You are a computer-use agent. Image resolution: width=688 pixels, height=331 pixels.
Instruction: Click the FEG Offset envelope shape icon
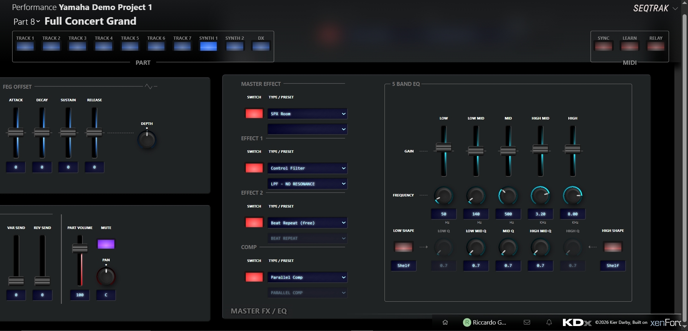click(149, 87)
